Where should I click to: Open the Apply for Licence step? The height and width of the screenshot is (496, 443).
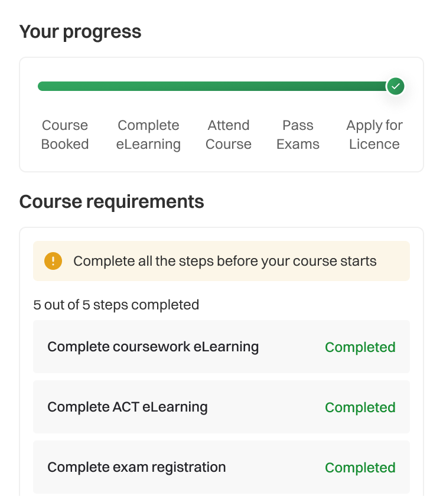374,135
